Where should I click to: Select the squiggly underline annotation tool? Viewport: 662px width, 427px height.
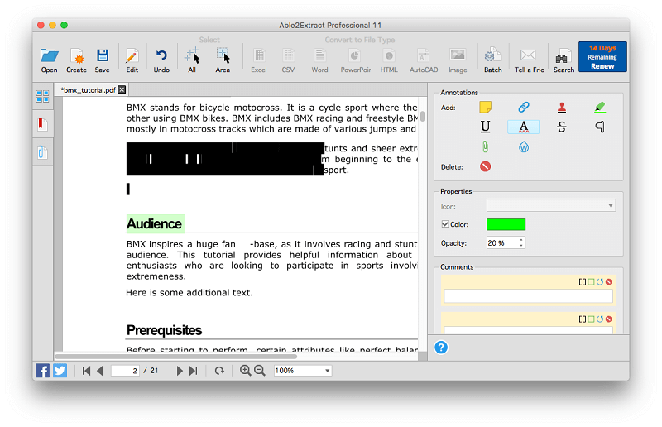click(524, 127)
